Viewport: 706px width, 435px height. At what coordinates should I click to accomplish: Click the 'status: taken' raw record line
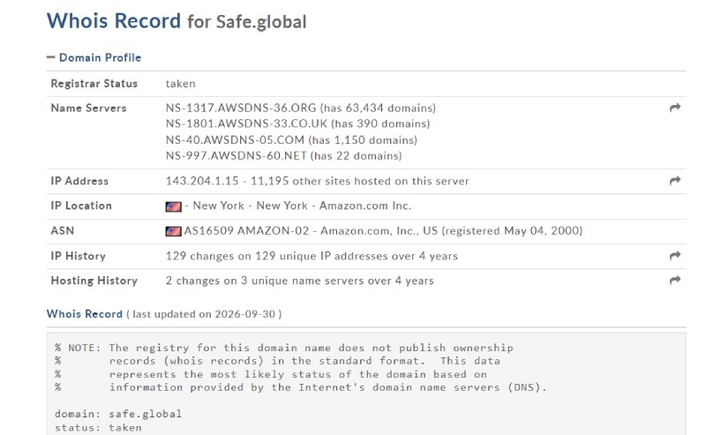point(98,427)
